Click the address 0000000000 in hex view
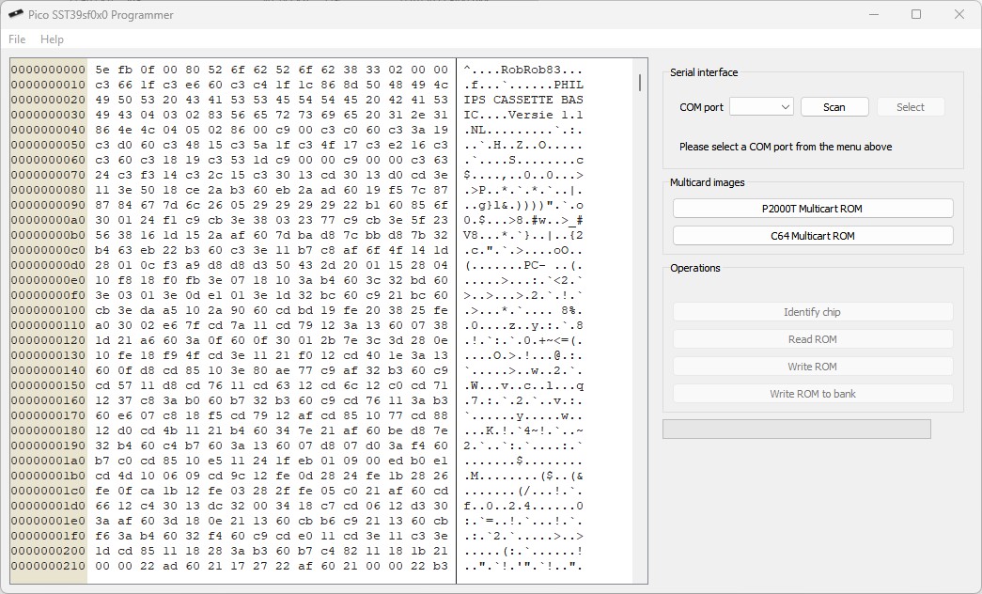This screenshot has height=594, width=982. (x=48, y=70)
